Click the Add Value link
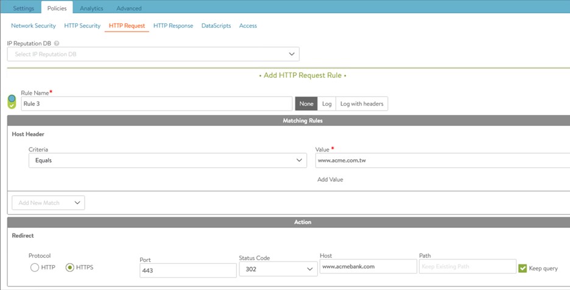The image size is (570, 290). (x=331, y=180)
